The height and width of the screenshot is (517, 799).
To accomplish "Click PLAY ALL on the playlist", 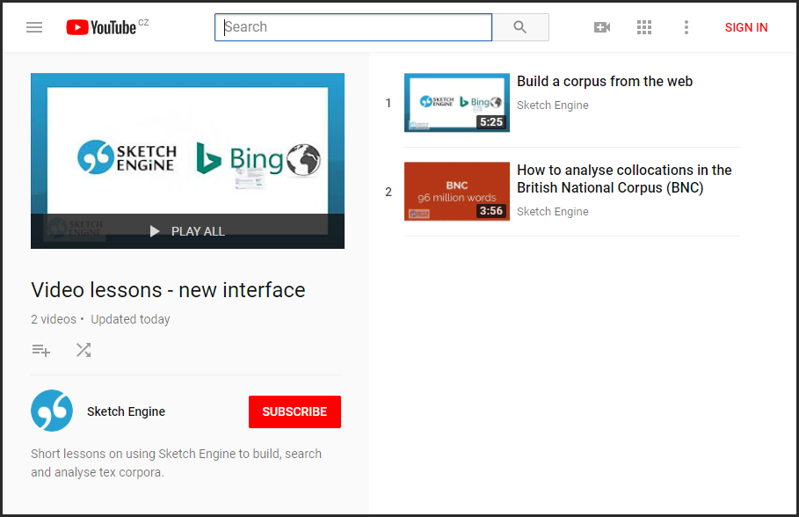I will click(187, 231).
